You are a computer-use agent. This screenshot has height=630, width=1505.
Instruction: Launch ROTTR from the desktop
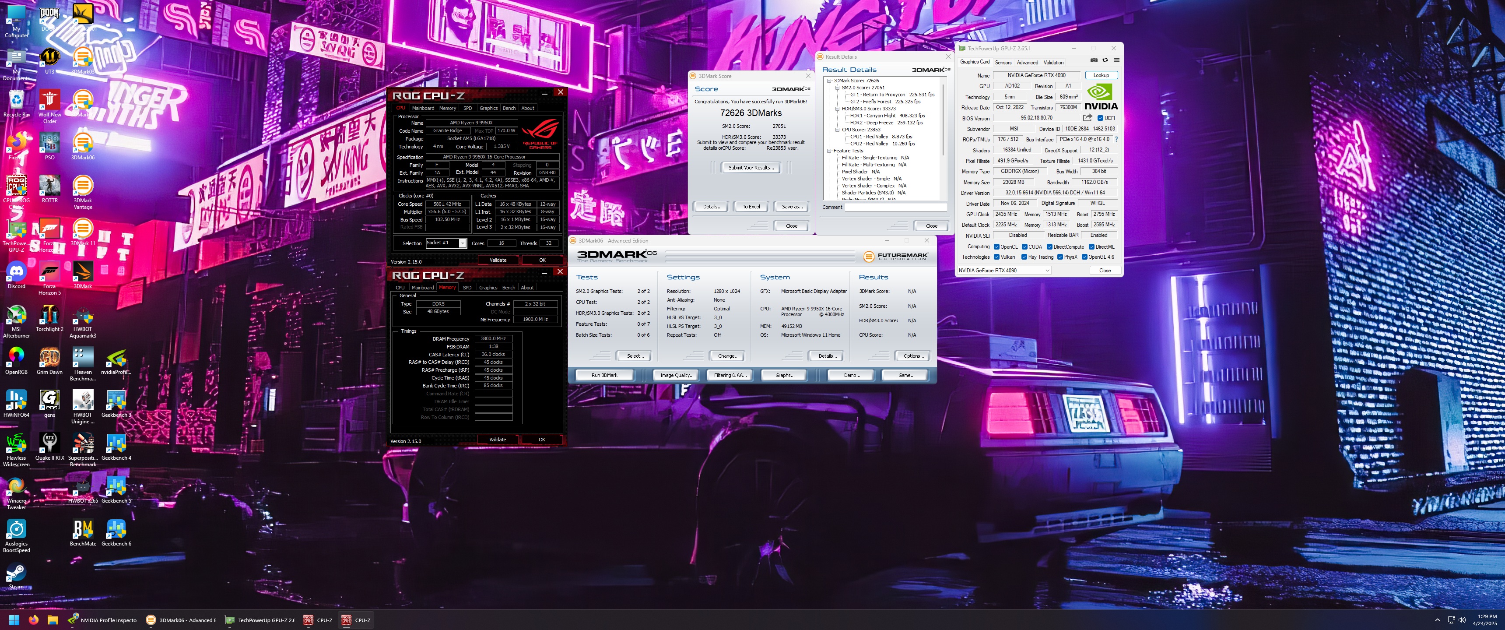[49, 190]
